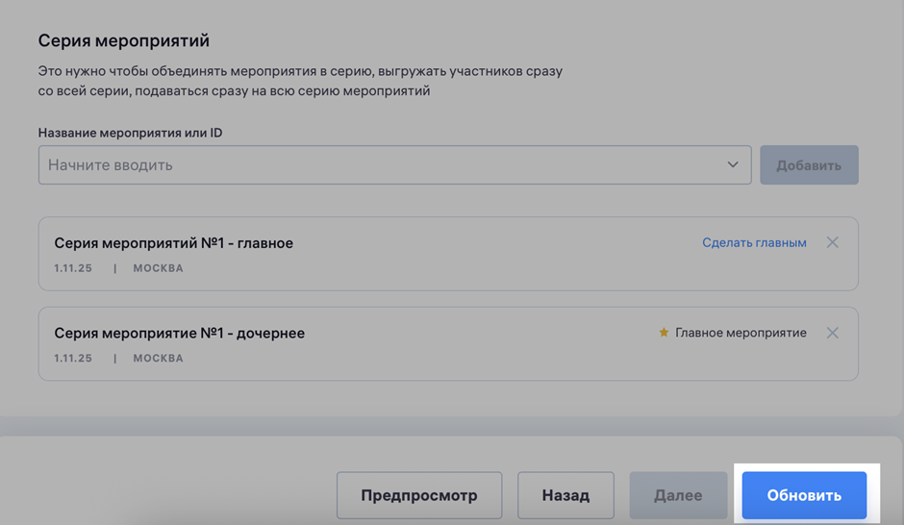
Task: Select the 'Серия мероприятий №1 - главное' card title
Action: coord(173,243)
